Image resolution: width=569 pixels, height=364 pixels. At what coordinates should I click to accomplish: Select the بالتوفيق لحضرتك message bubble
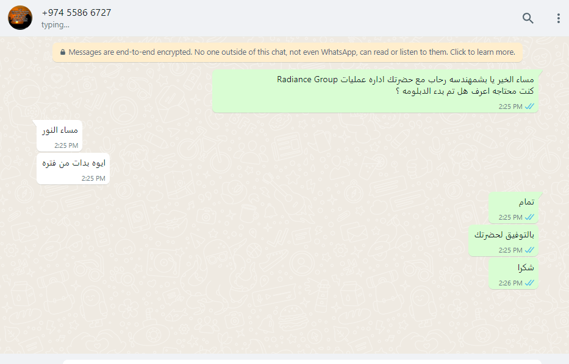(503, 240)
